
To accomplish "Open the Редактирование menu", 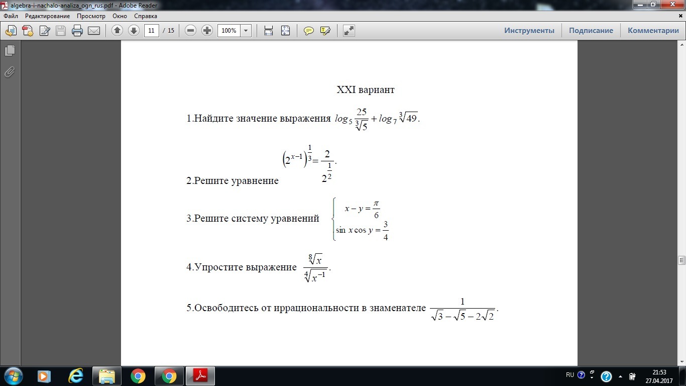I will (48, 16).
